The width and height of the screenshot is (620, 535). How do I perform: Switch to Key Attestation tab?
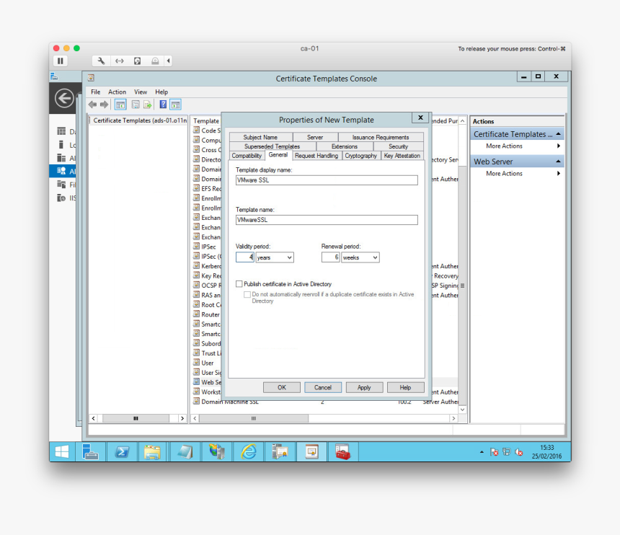402,156
